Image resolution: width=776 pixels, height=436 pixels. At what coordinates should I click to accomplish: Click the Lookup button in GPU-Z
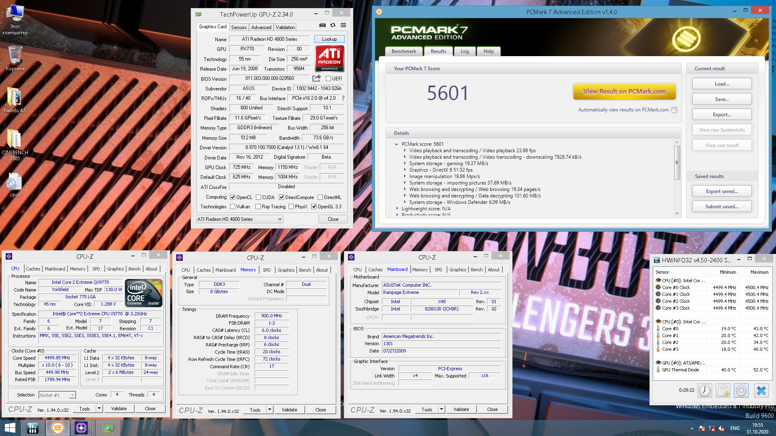[x=329, y=39]
